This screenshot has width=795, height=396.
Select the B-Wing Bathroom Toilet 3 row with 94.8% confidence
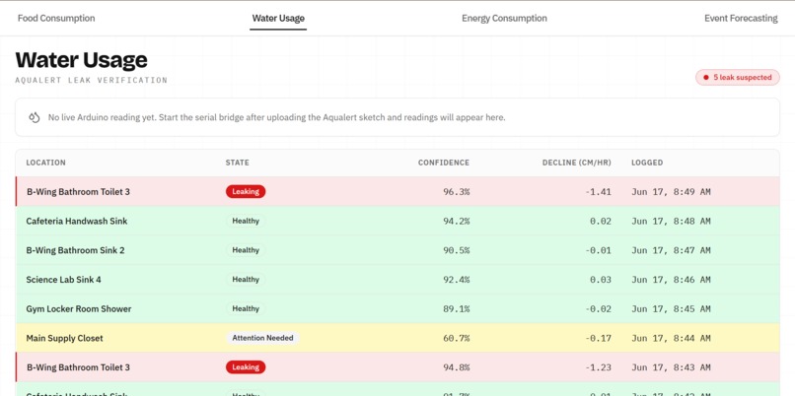397,367
